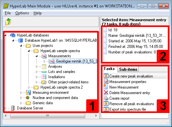Open the Options menu
The height and width of the screenshot is (127, 172).
pos(22,13)
